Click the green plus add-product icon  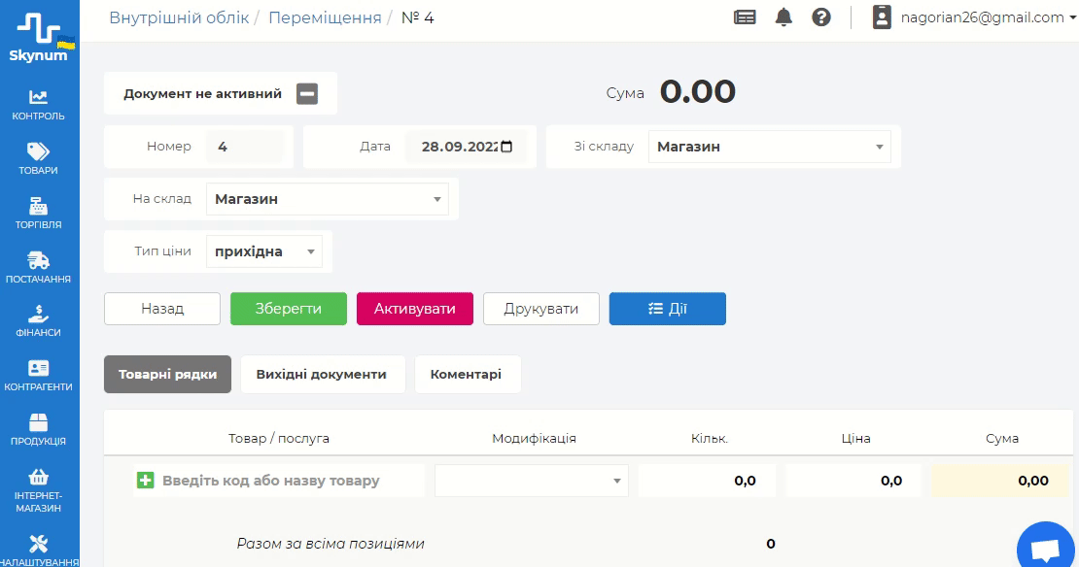pos(146,481)
